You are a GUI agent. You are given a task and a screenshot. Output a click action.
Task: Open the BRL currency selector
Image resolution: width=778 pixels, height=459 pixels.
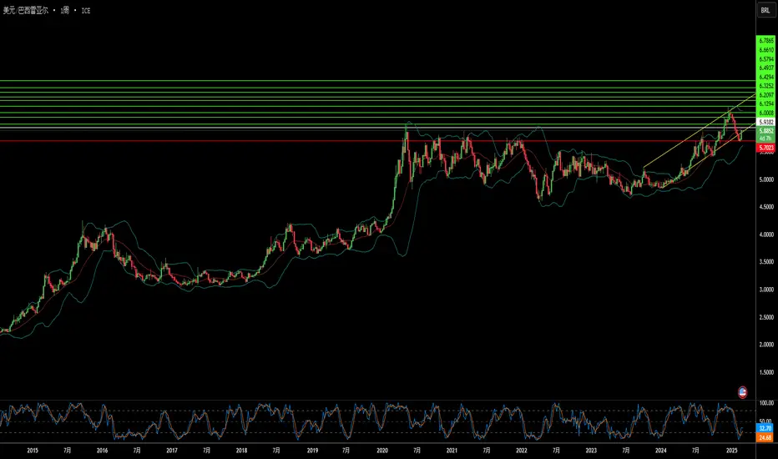tap(765, 10)
